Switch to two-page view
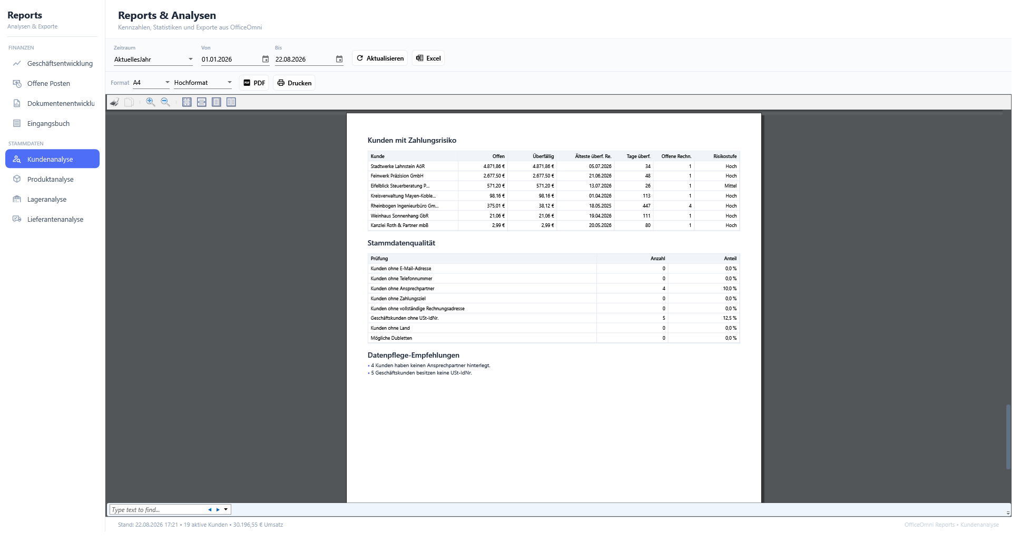The height and width of the screenshot is (552, 1020). pos(231,102)
